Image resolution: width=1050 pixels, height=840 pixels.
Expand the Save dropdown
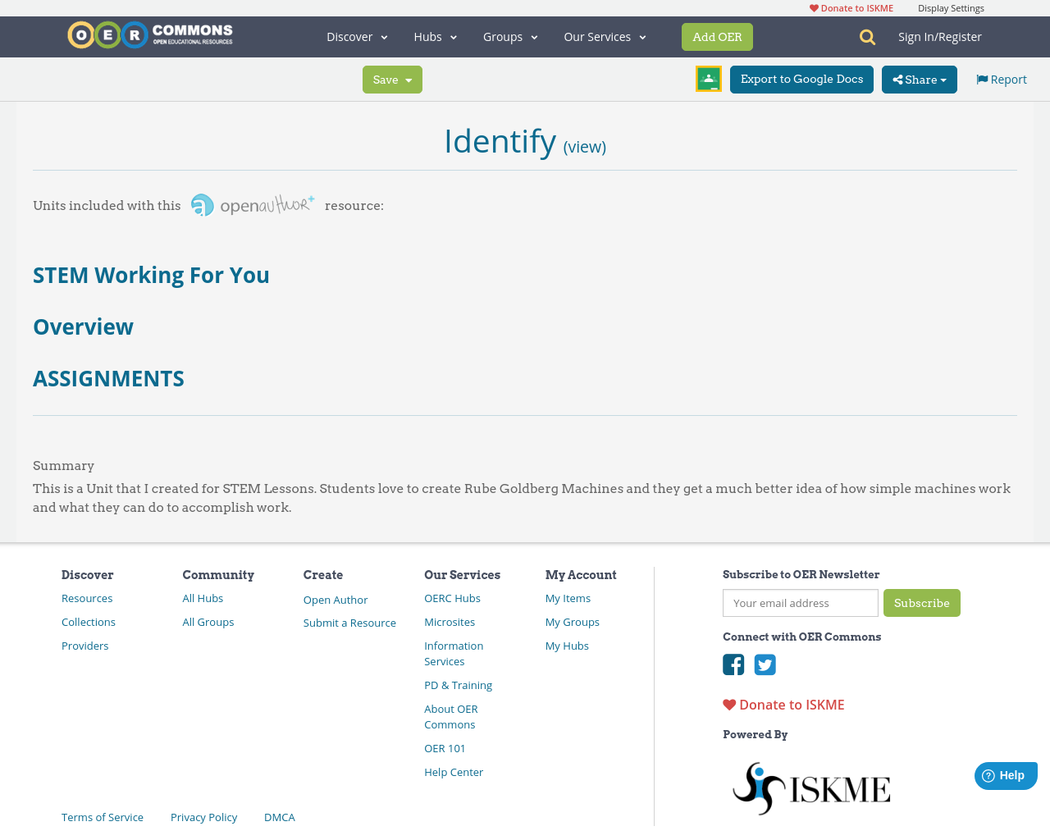392,78
